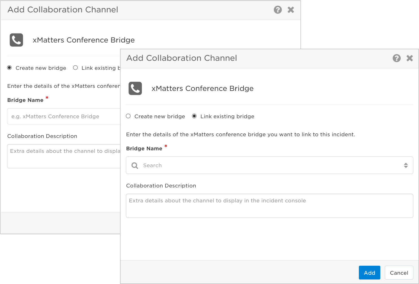Focus the Bridge Name Search field
The image size is (419, 284).
[x=270, y=165]
